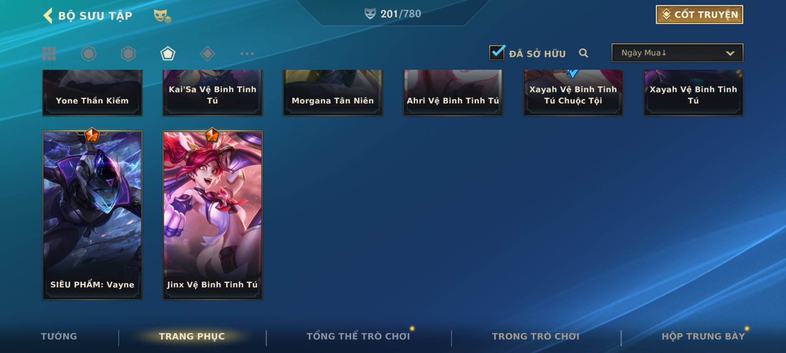Select the Morgana Tân Niên skin card

pos(333,93)
